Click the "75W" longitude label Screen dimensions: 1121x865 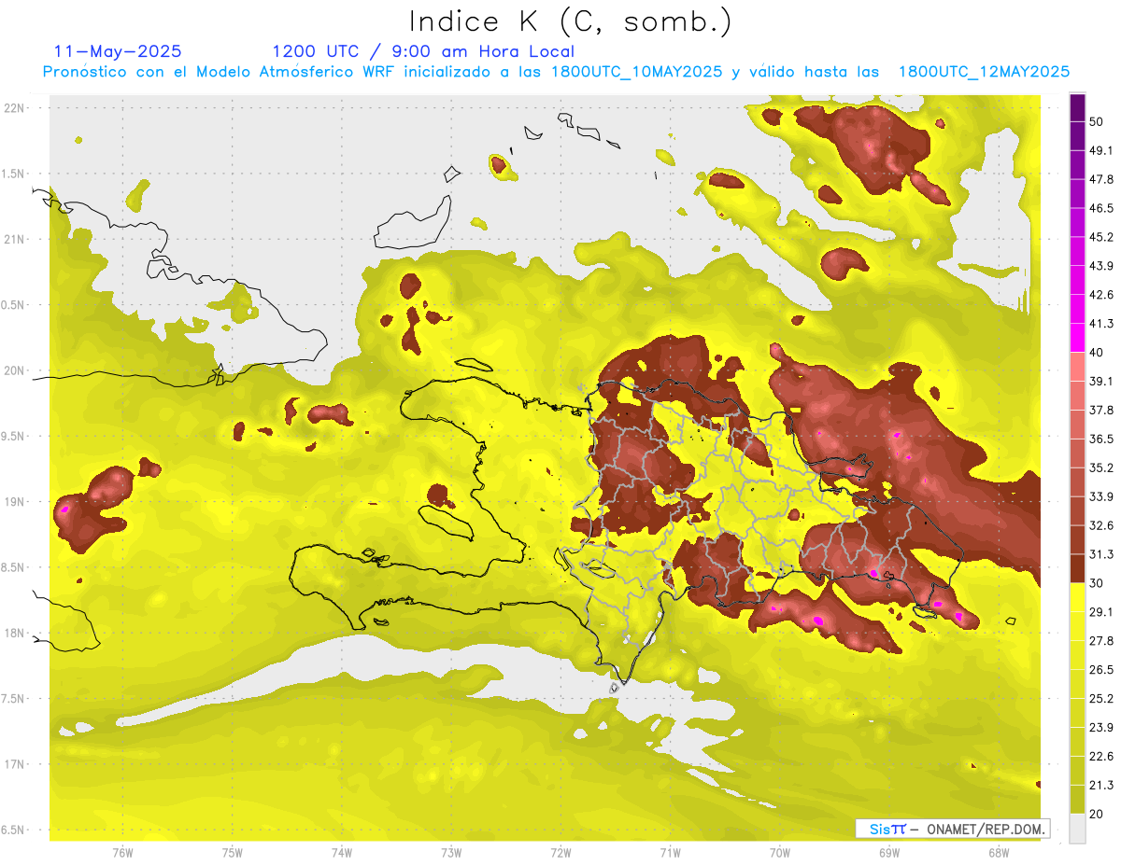(x=233, y=853)
